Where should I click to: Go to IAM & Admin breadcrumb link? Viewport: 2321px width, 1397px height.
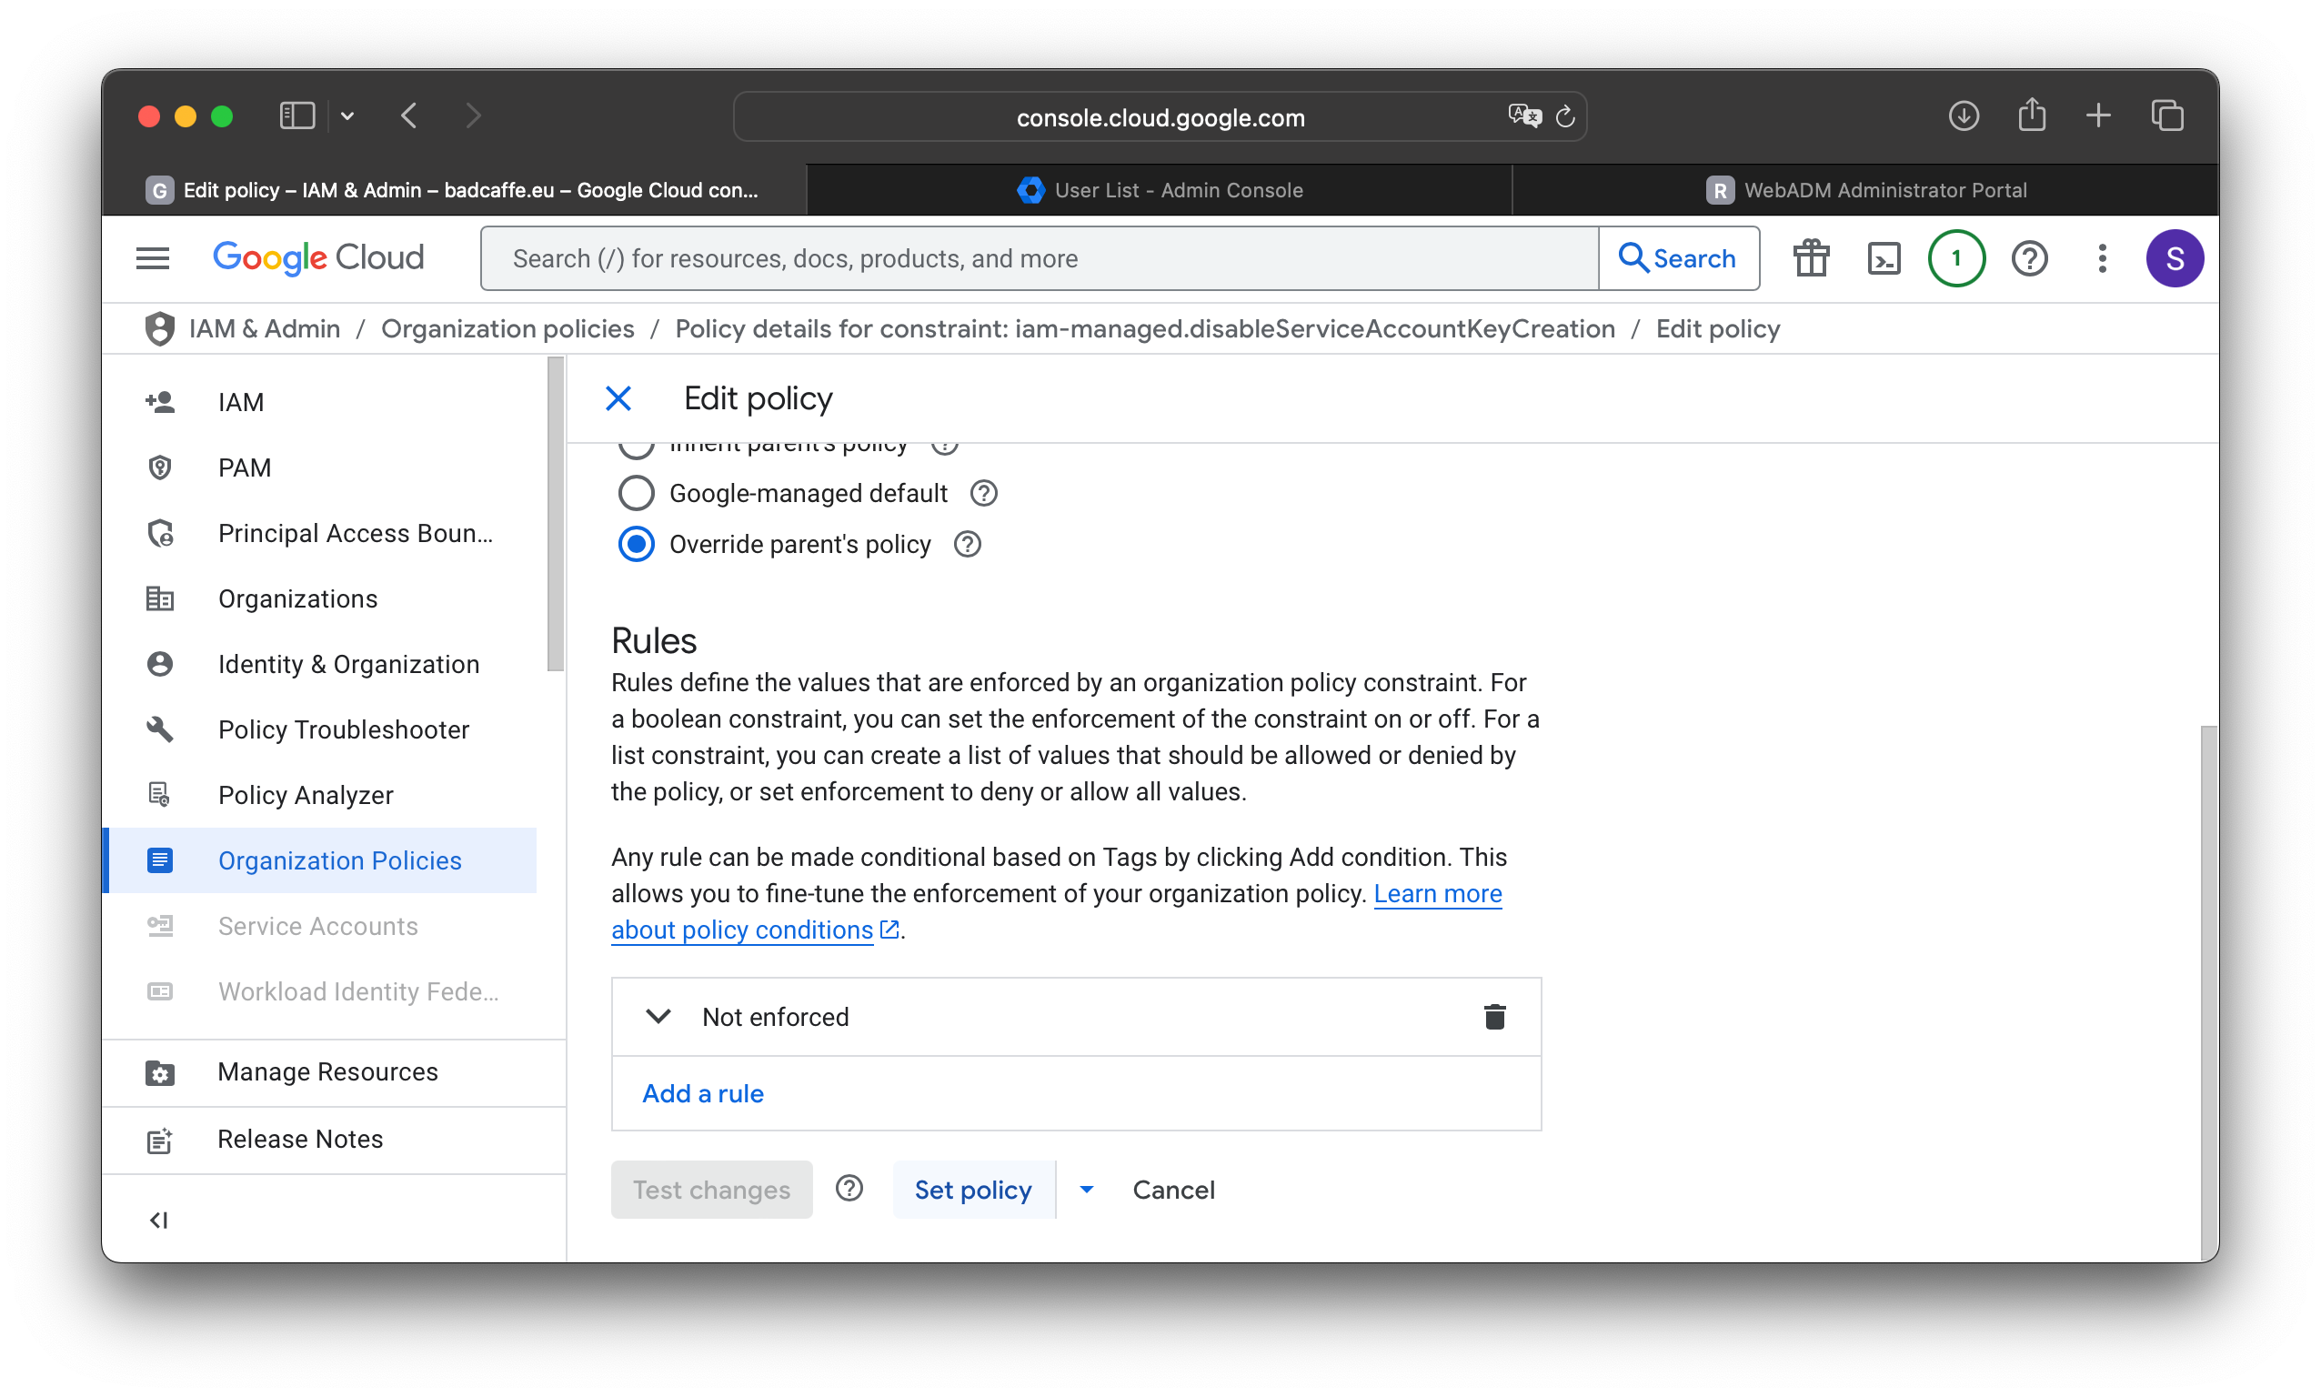click(x=265, y=328)
